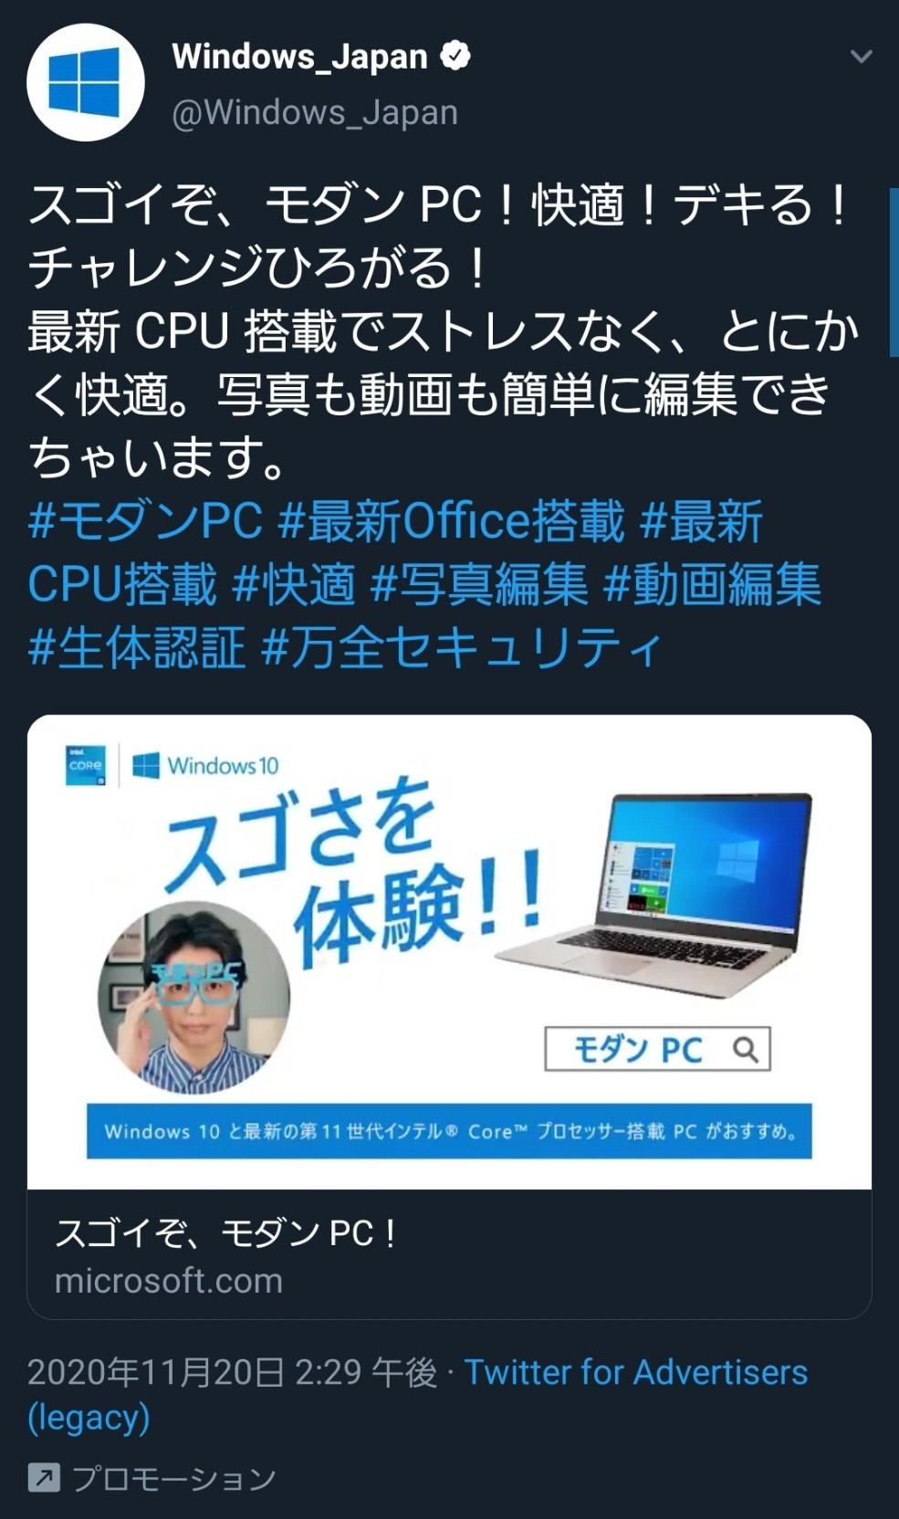Open the microsoft.com link card title
The image size is (899, 1519).
click(x=225, y=1233)
